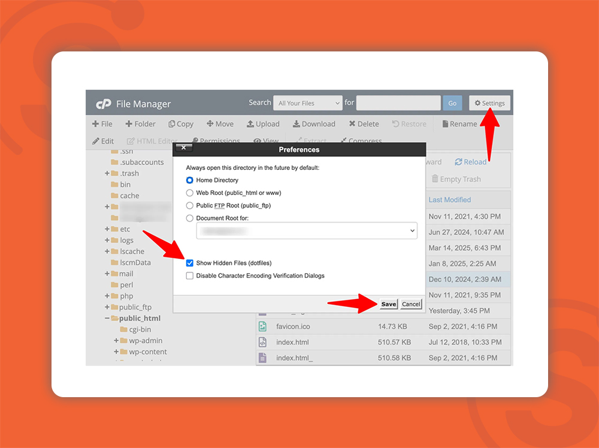Viewport: 599px width, 448px height.
Task: Sort by Last Modified column
Action: (x=450, y=200)
